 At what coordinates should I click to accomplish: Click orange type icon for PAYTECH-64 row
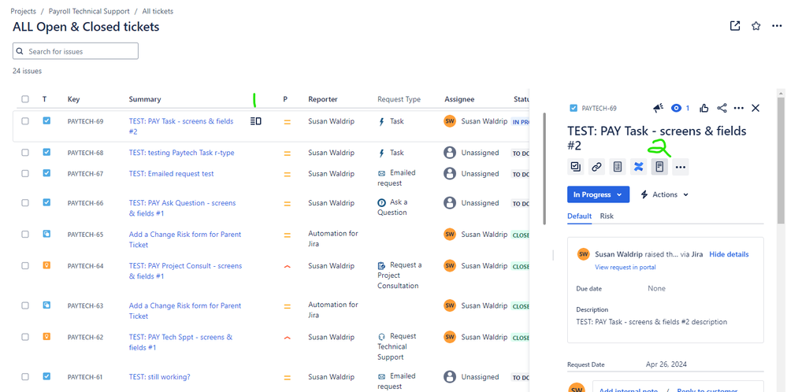coord(46,265)
